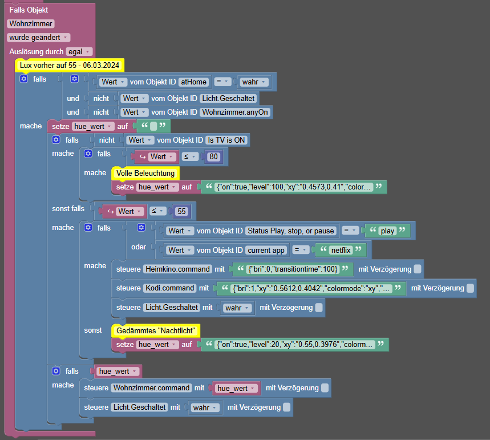Viewport: 490px width, 440px height.
Task: Click gear icon on 'falls nicht Is TV is ON' block
Action: click(56, 140)
